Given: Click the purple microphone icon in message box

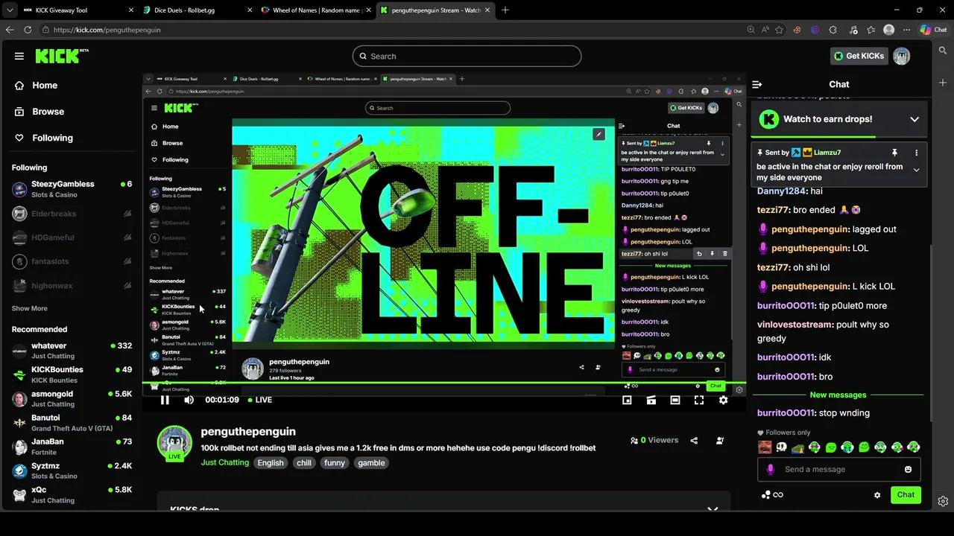Looking at the screenshot, I should [771, 469].
